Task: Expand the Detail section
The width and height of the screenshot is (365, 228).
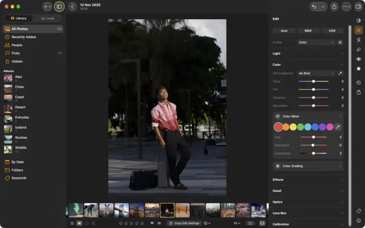Action: pyautogui.click(x=308, y=191)
